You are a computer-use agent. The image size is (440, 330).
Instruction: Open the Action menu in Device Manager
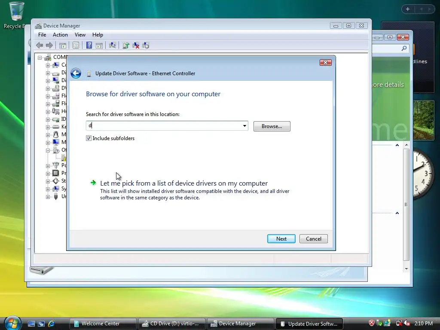click(x=60, y=35)
